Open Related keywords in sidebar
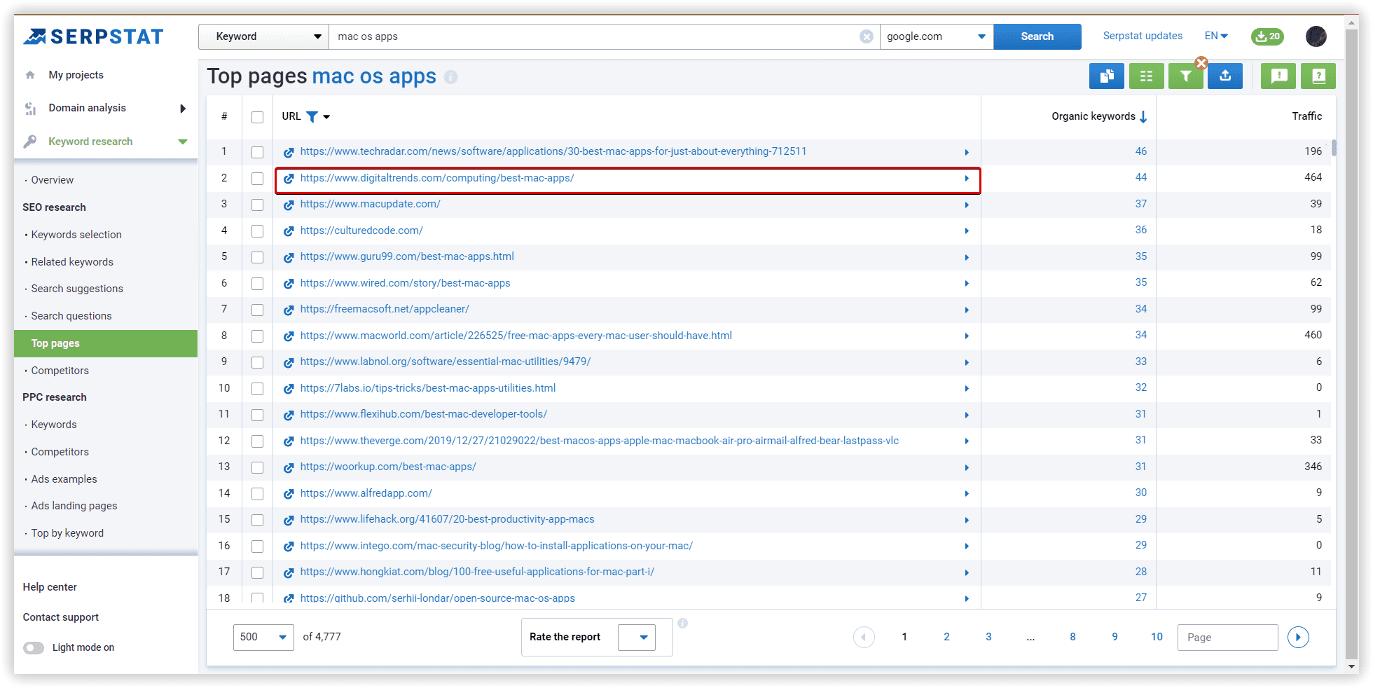Viewport: 1373px width, 688px height. point(72,262)
